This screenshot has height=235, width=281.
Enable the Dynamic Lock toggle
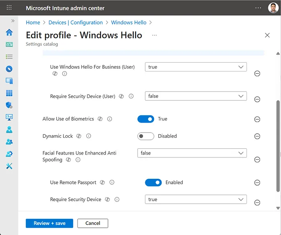[x=146, y=136]
